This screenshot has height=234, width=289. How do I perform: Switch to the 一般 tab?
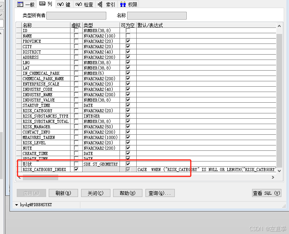click(26, 4)
